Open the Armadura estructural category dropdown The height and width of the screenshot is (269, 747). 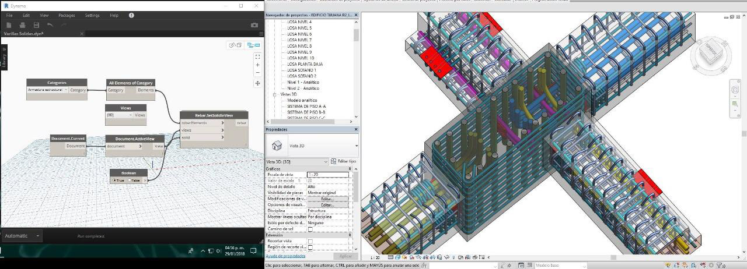click(48, 90)
